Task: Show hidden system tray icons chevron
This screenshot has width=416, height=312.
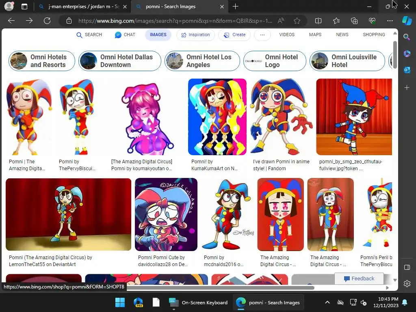Action: pos(327,302)
